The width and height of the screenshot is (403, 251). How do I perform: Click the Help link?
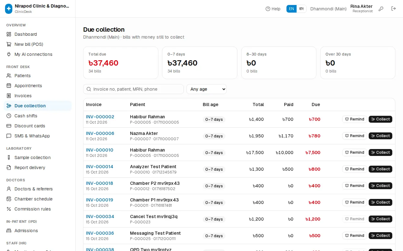[273, 9]
